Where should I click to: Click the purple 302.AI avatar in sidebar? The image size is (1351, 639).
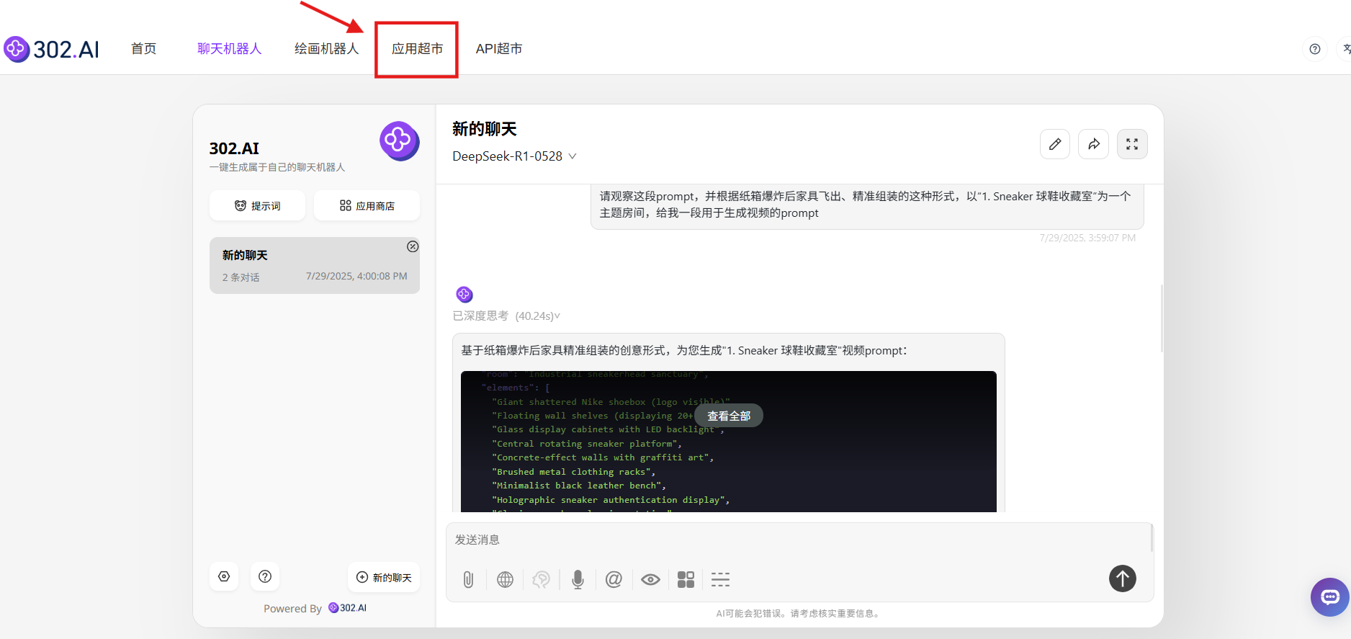pos(400,140)
